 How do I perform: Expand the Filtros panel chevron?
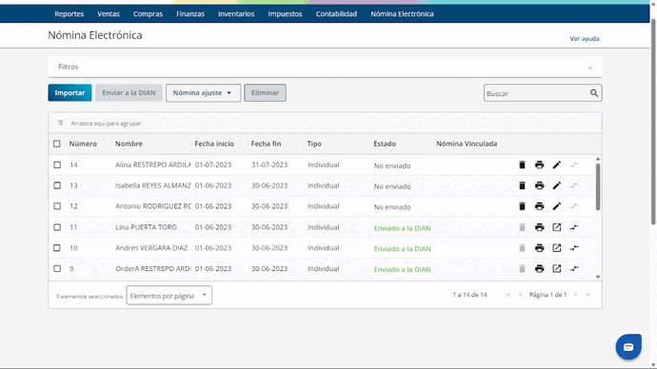pyautogui.click(x=590, y=68)
